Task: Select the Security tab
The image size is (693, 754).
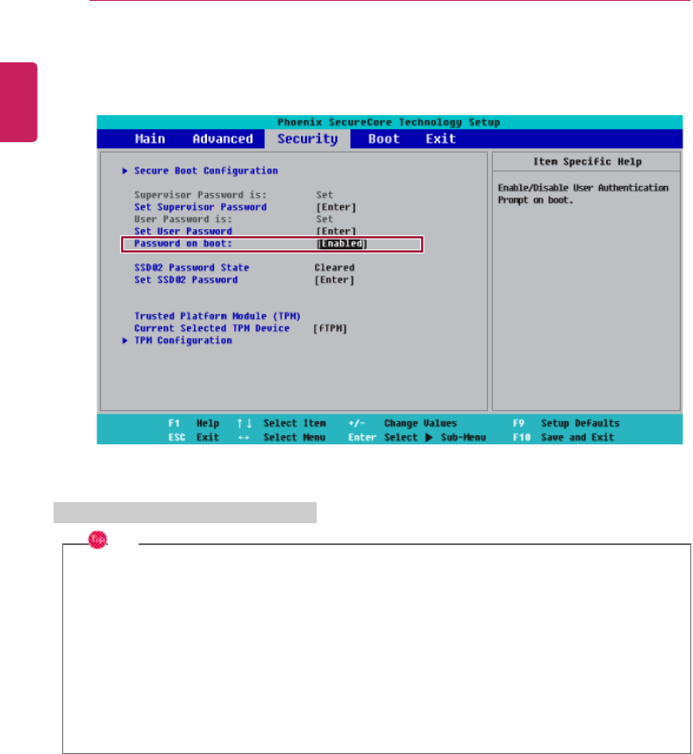Action: [308, 139]
